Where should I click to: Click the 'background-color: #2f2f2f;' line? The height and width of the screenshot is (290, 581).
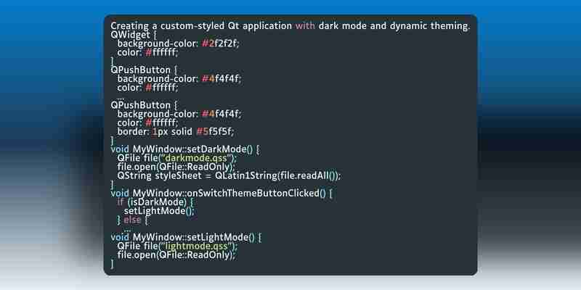[179, 43]
